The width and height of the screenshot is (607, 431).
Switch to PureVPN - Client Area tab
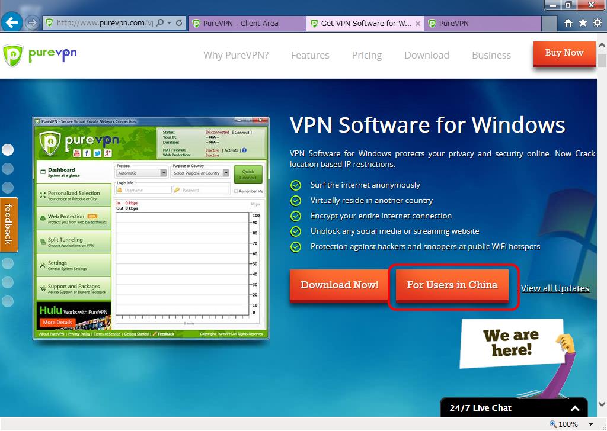[247, 23]
